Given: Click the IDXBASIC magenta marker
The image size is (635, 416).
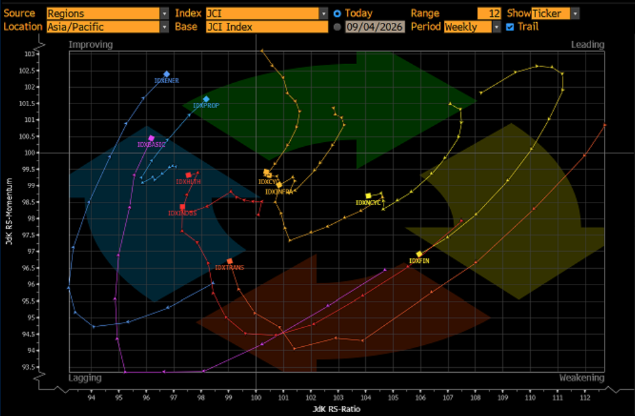Looking at the screenshot, I should point(152,138).
